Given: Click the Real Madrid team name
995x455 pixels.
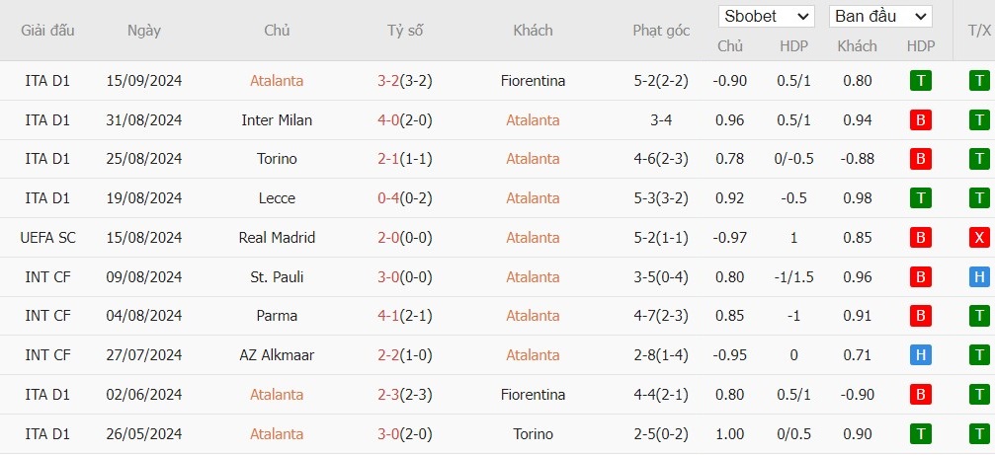Looking at the screenshot, I should tap(277, 238).
